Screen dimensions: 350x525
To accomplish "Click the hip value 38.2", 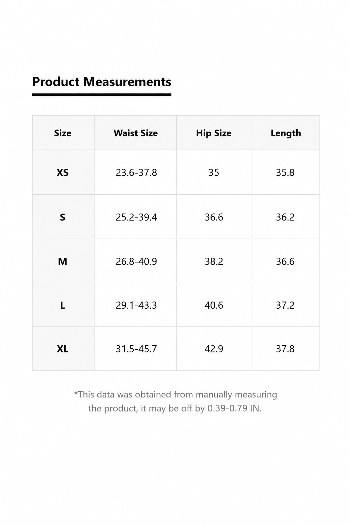I will point(214,261).
